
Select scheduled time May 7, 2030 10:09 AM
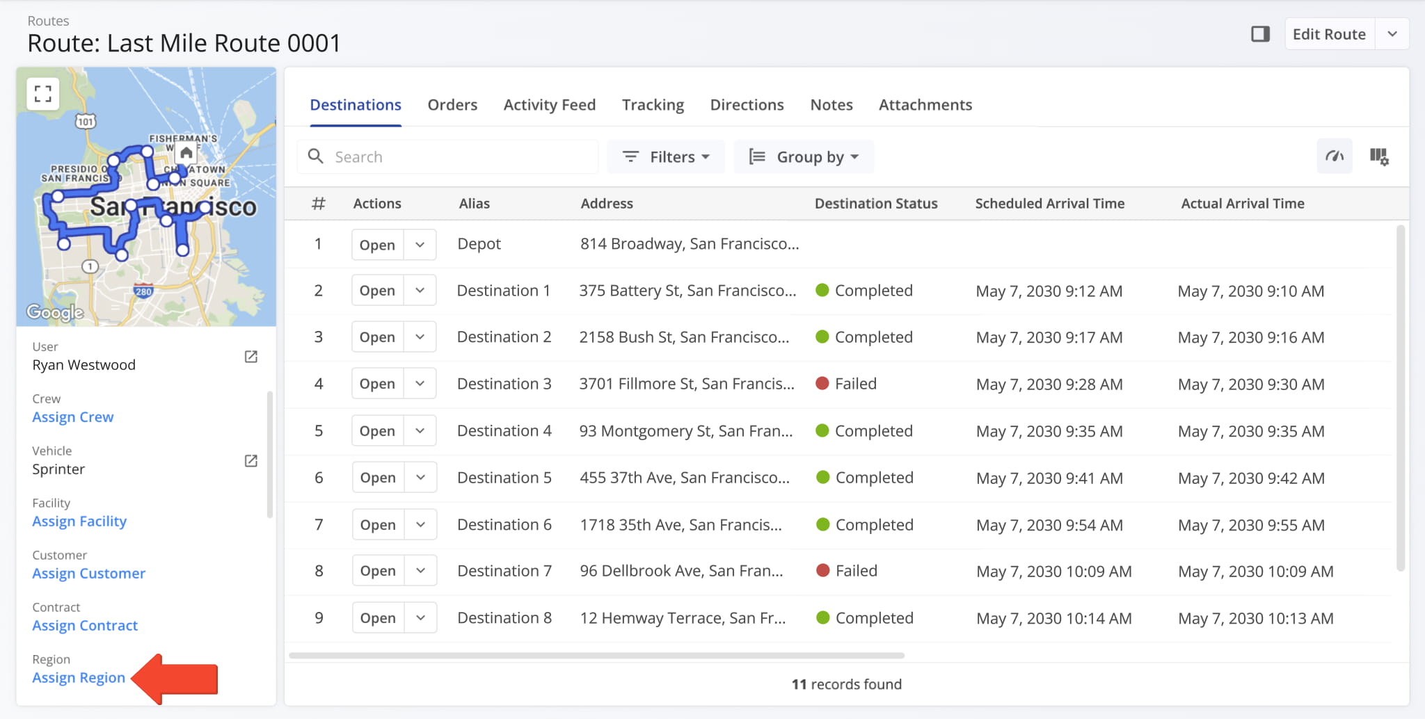click(x=1053, y=572)
